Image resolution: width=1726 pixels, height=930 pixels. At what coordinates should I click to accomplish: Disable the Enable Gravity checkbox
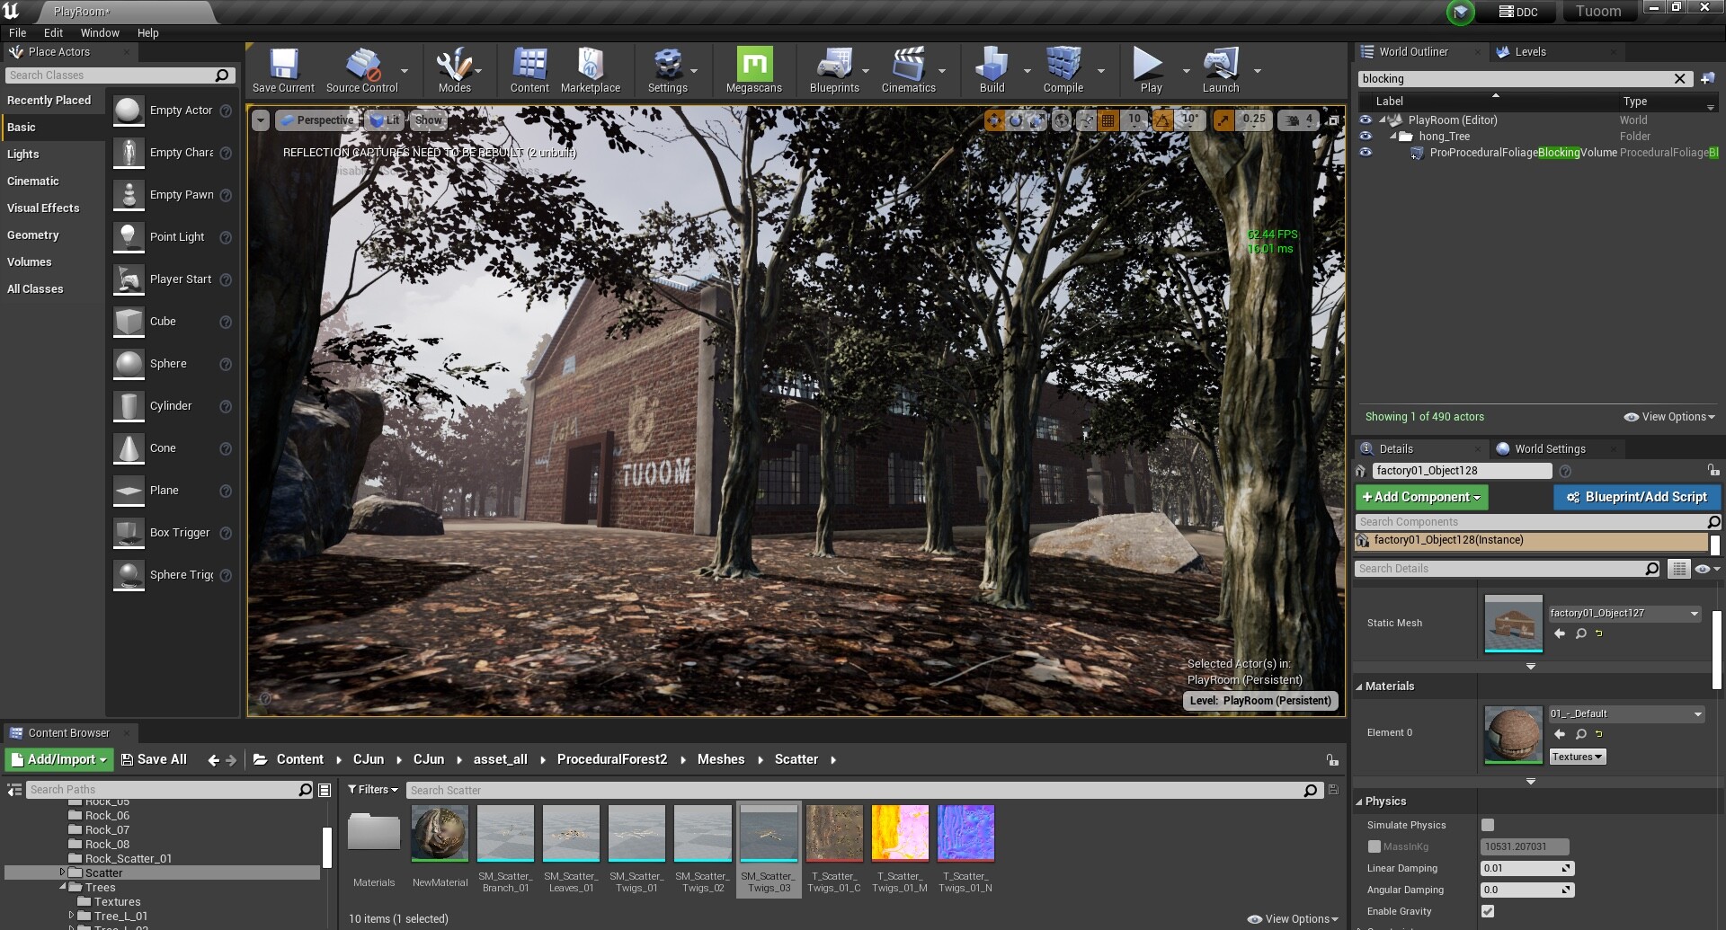coord(1490,911)
